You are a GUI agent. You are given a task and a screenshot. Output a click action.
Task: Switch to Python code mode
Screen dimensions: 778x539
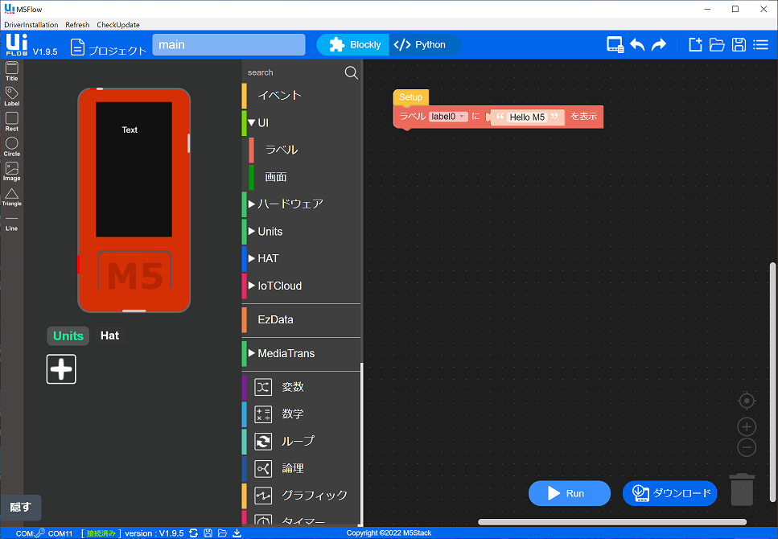click(424, 45)
